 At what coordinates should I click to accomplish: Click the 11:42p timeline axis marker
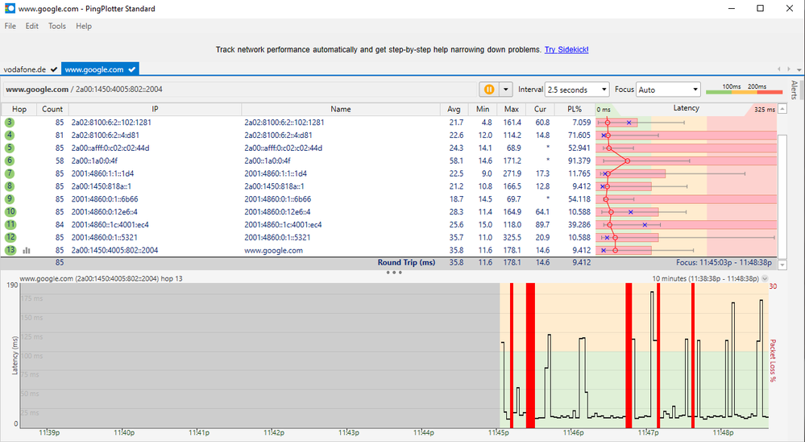(274, 433)
